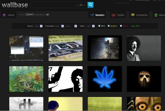
Task: Open the wallbase logo link
Action: (x=15, y=5)
